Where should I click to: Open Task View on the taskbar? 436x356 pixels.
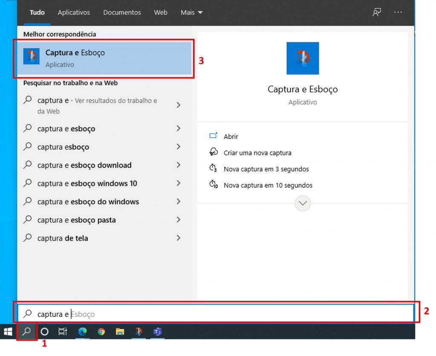pyautogui.click(x=63, y=332)
